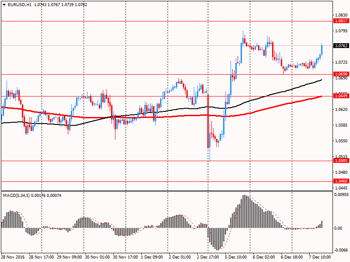Select the 2 Dec 17:00 time axis label
This screenshot has width=350, height=262.
point(208,257)
